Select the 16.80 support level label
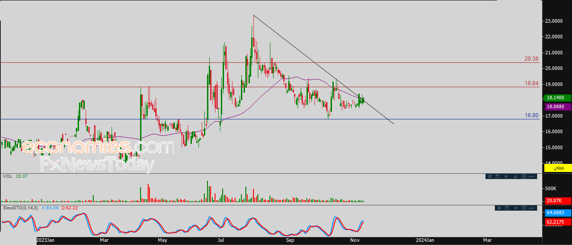 [531, 115]
